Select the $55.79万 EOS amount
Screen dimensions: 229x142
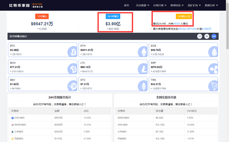point(156,50)
